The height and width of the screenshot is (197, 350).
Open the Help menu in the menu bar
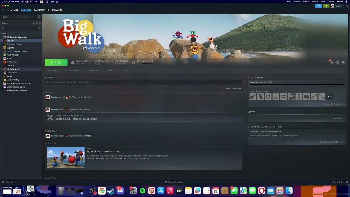(289, 2)
